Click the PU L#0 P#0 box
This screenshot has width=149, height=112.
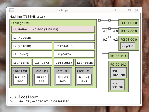pyautogui.click(x=20, y=79)
